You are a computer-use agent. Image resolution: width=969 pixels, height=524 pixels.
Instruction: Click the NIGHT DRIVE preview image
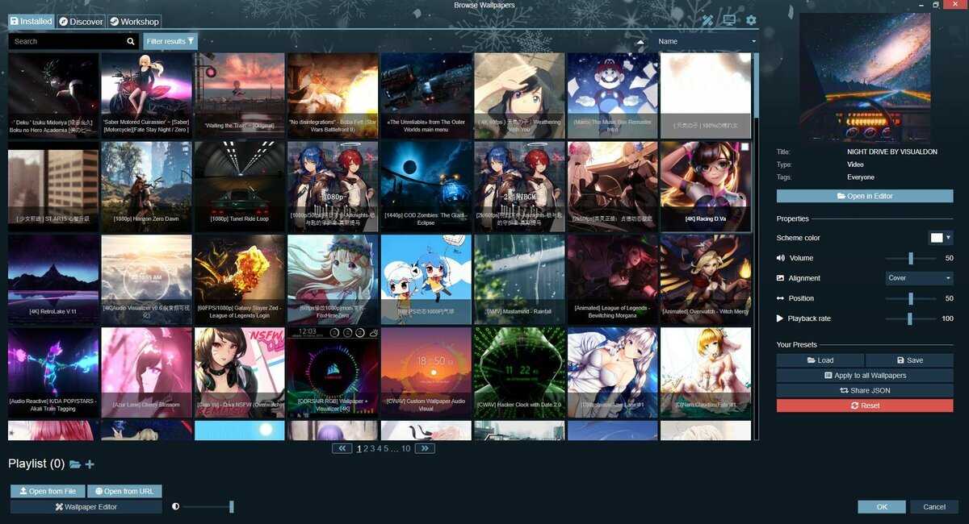pos(865,77)
